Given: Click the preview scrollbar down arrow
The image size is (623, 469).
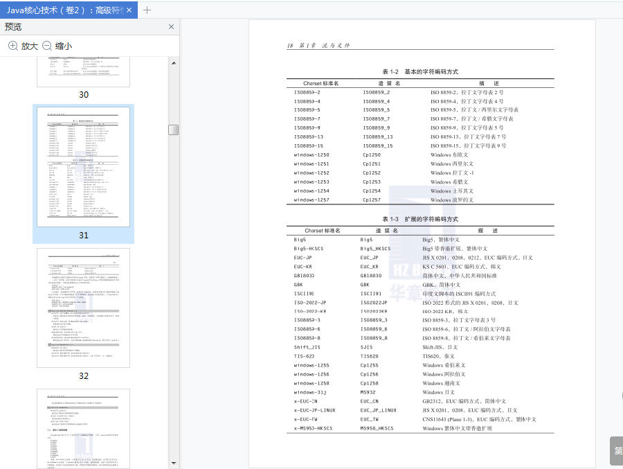Looking at the screenshot, I should [x=174, y=463].
